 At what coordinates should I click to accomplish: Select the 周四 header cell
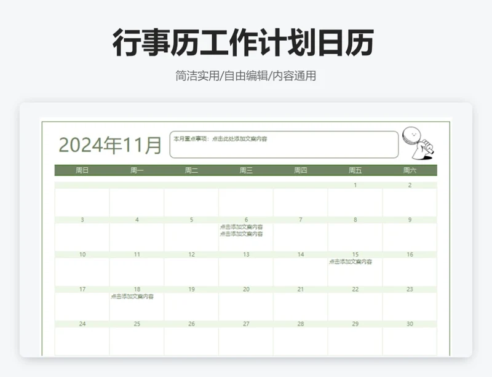[301, 170]
